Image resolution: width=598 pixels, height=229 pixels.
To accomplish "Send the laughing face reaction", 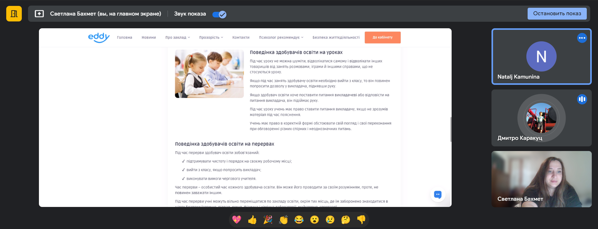I will coord(299,220).
